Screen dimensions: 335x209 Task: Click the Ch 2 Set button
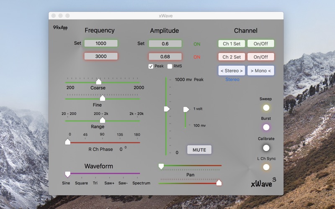tap(232, 57)
